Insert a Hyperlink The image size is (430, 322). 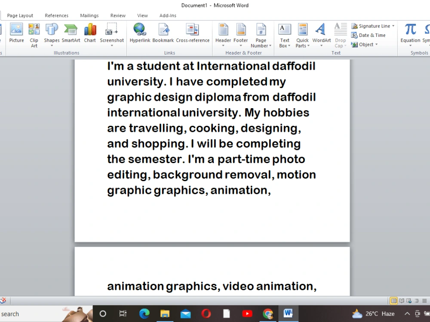click(140, 33)
